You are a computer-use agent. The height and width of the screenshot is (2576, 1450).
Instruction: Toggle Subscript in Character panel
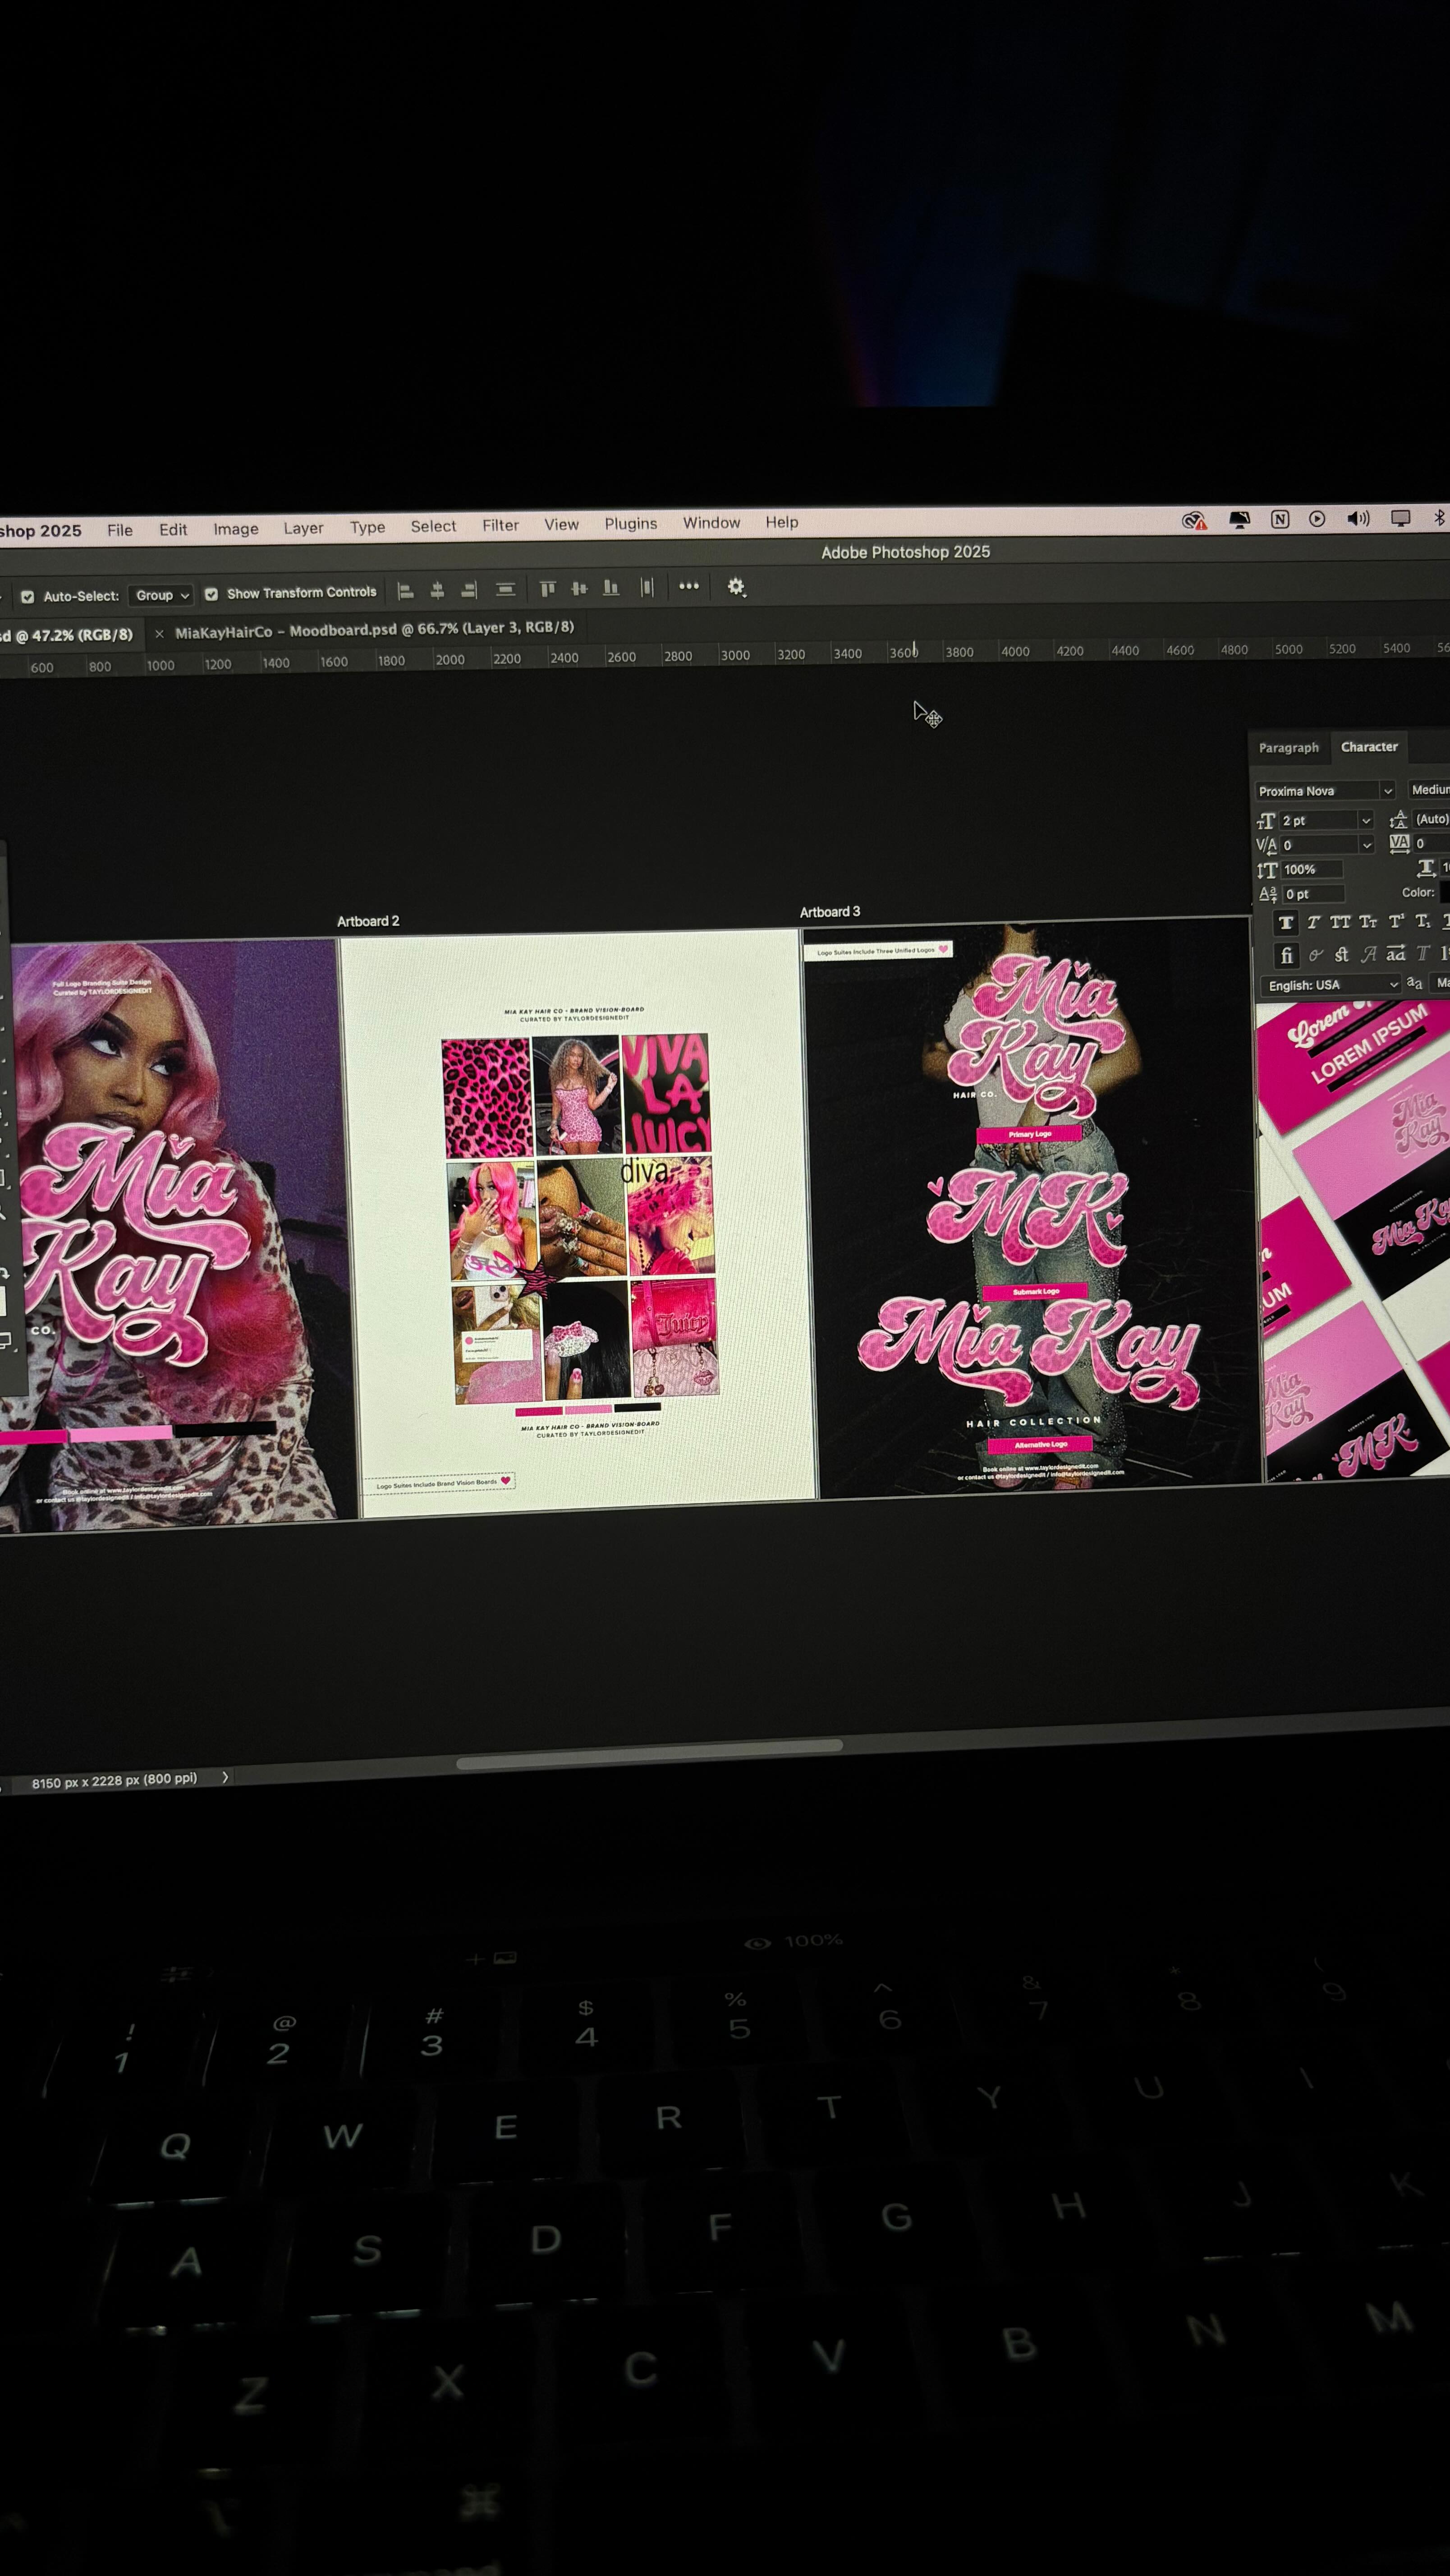click(x=1423, y=921)
